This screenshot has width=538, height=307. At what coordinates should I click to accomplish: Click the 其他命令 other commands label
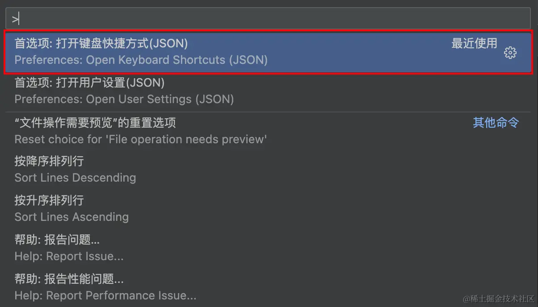tap(496, 123)
